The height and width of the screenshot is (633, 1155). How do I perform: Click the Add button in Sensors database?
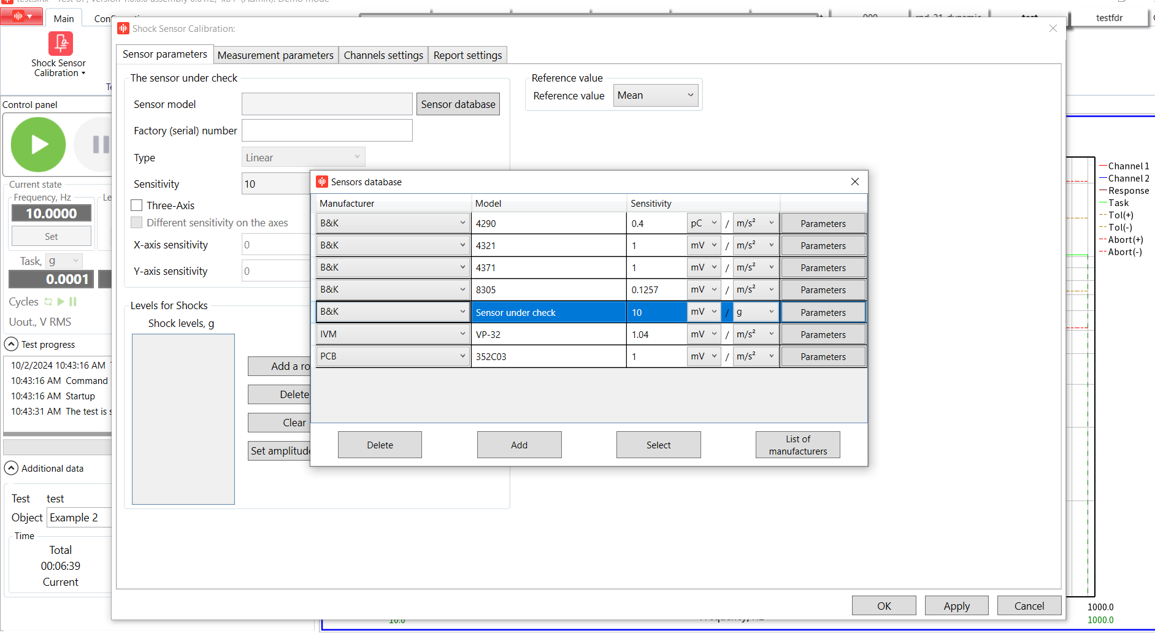pos(519,445)
